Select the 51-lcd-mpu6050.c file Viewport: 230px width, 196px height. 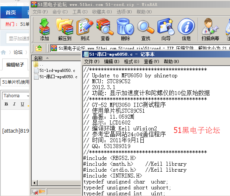pyautogui.click(x=55, y=70)
